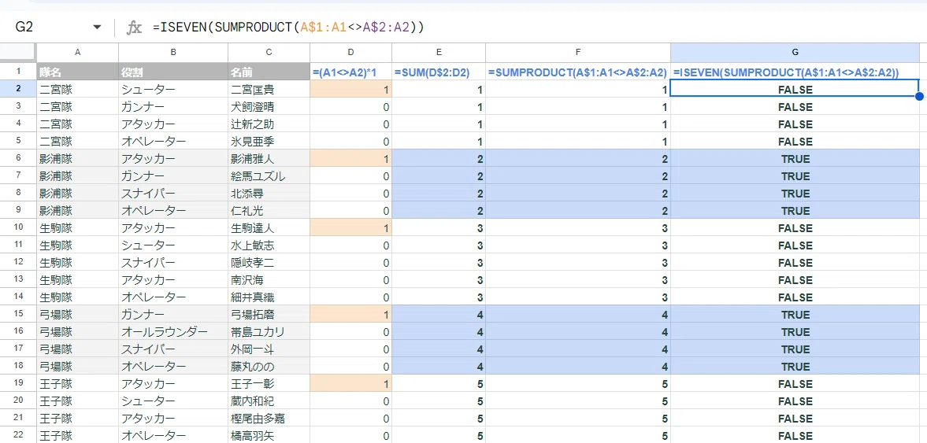The height and width of the screenshot is (443, 927).
Task: Click the name 水上敏志
Action: pyautogui.click(x=252, y=245)
